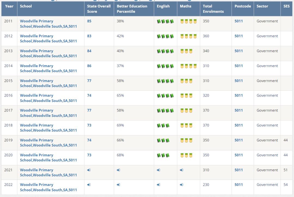
Task: Click the 38% percentile value for 2011
Action: click(120, 21)
